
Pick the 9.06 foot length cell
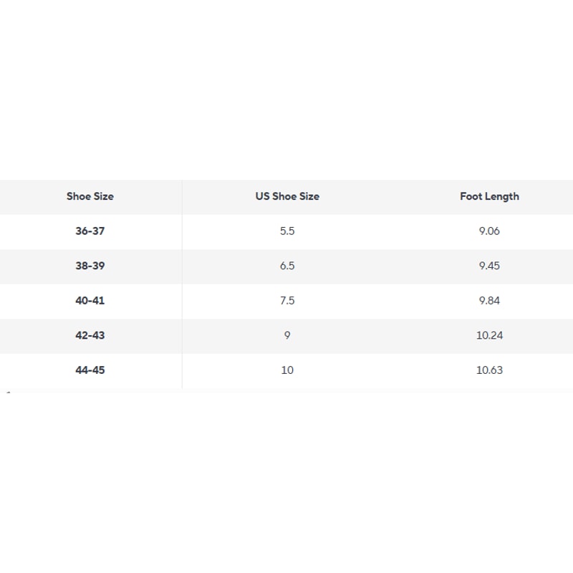[x=489, y=231]
